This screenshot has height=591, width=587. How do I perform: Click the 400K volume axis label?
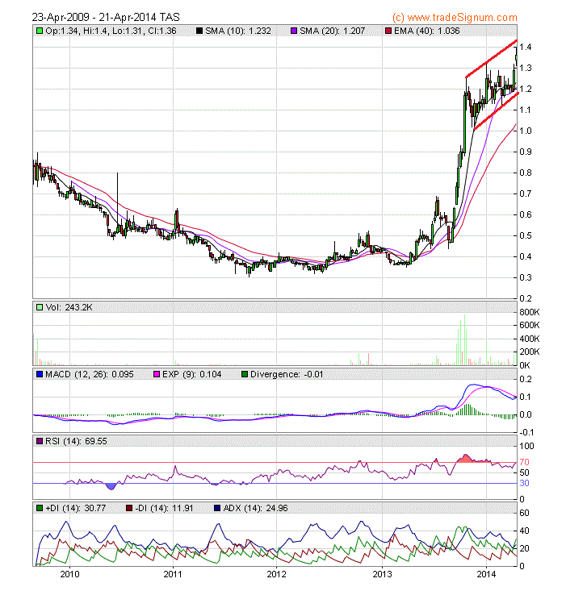tap(529, 339)
